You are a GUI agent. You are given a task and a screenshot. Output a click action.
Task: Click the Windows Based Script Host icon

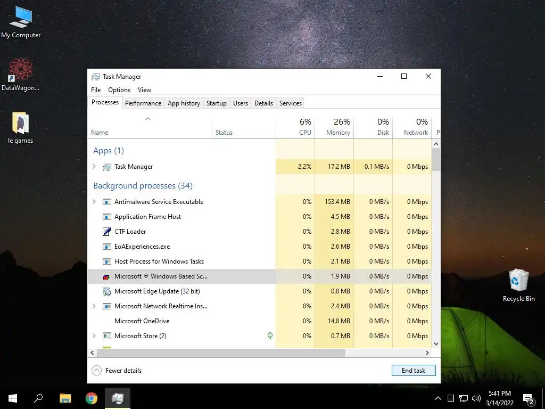[x=106, y=276]
